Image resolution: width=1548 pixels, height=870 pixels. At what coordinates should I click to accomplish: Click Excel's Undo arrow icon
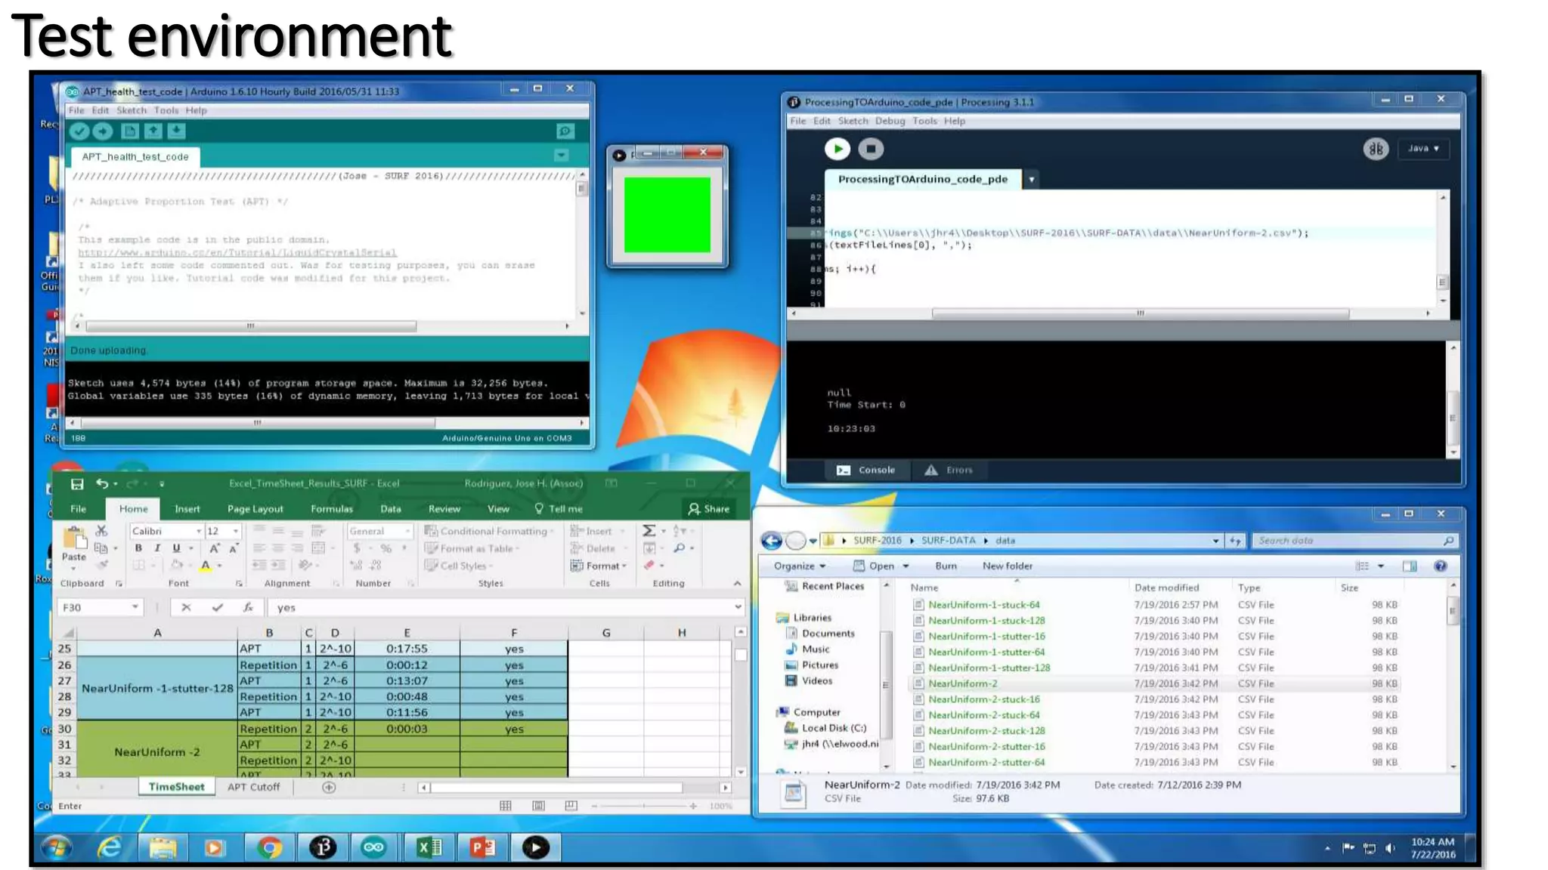[102, 483]
